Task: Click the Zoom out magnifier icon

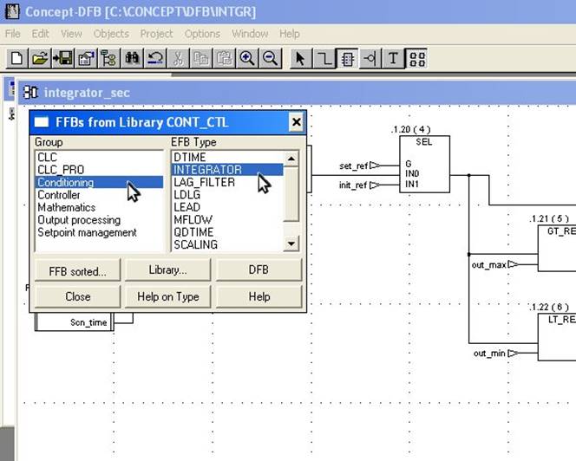Action: click(271, 58)
